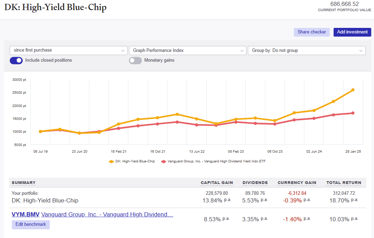Expand the Graph Performance Index dropdown
This screenshot has width=374, height=238.
pyautogui.click(x=188, y=50)
